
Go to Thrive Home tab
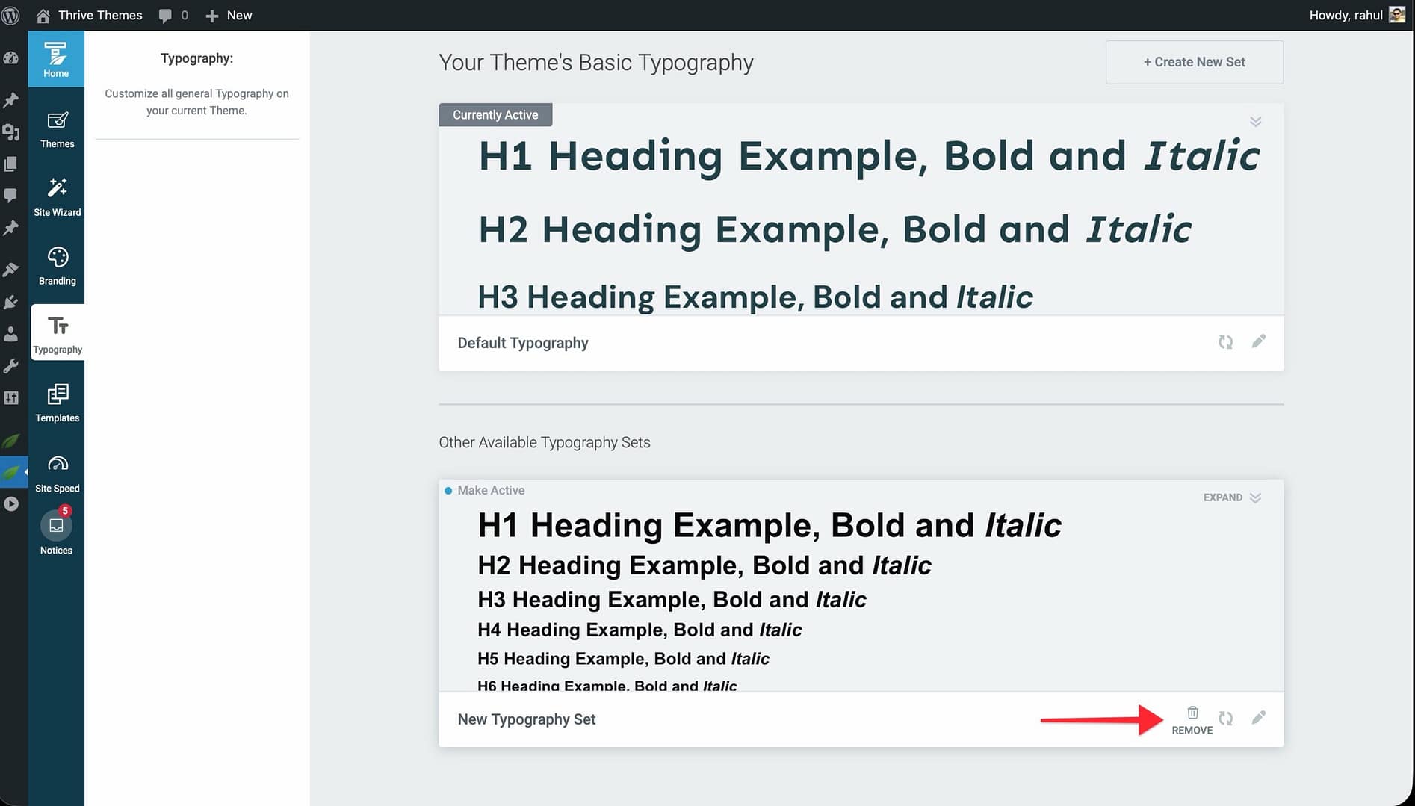tap(56, 59)
